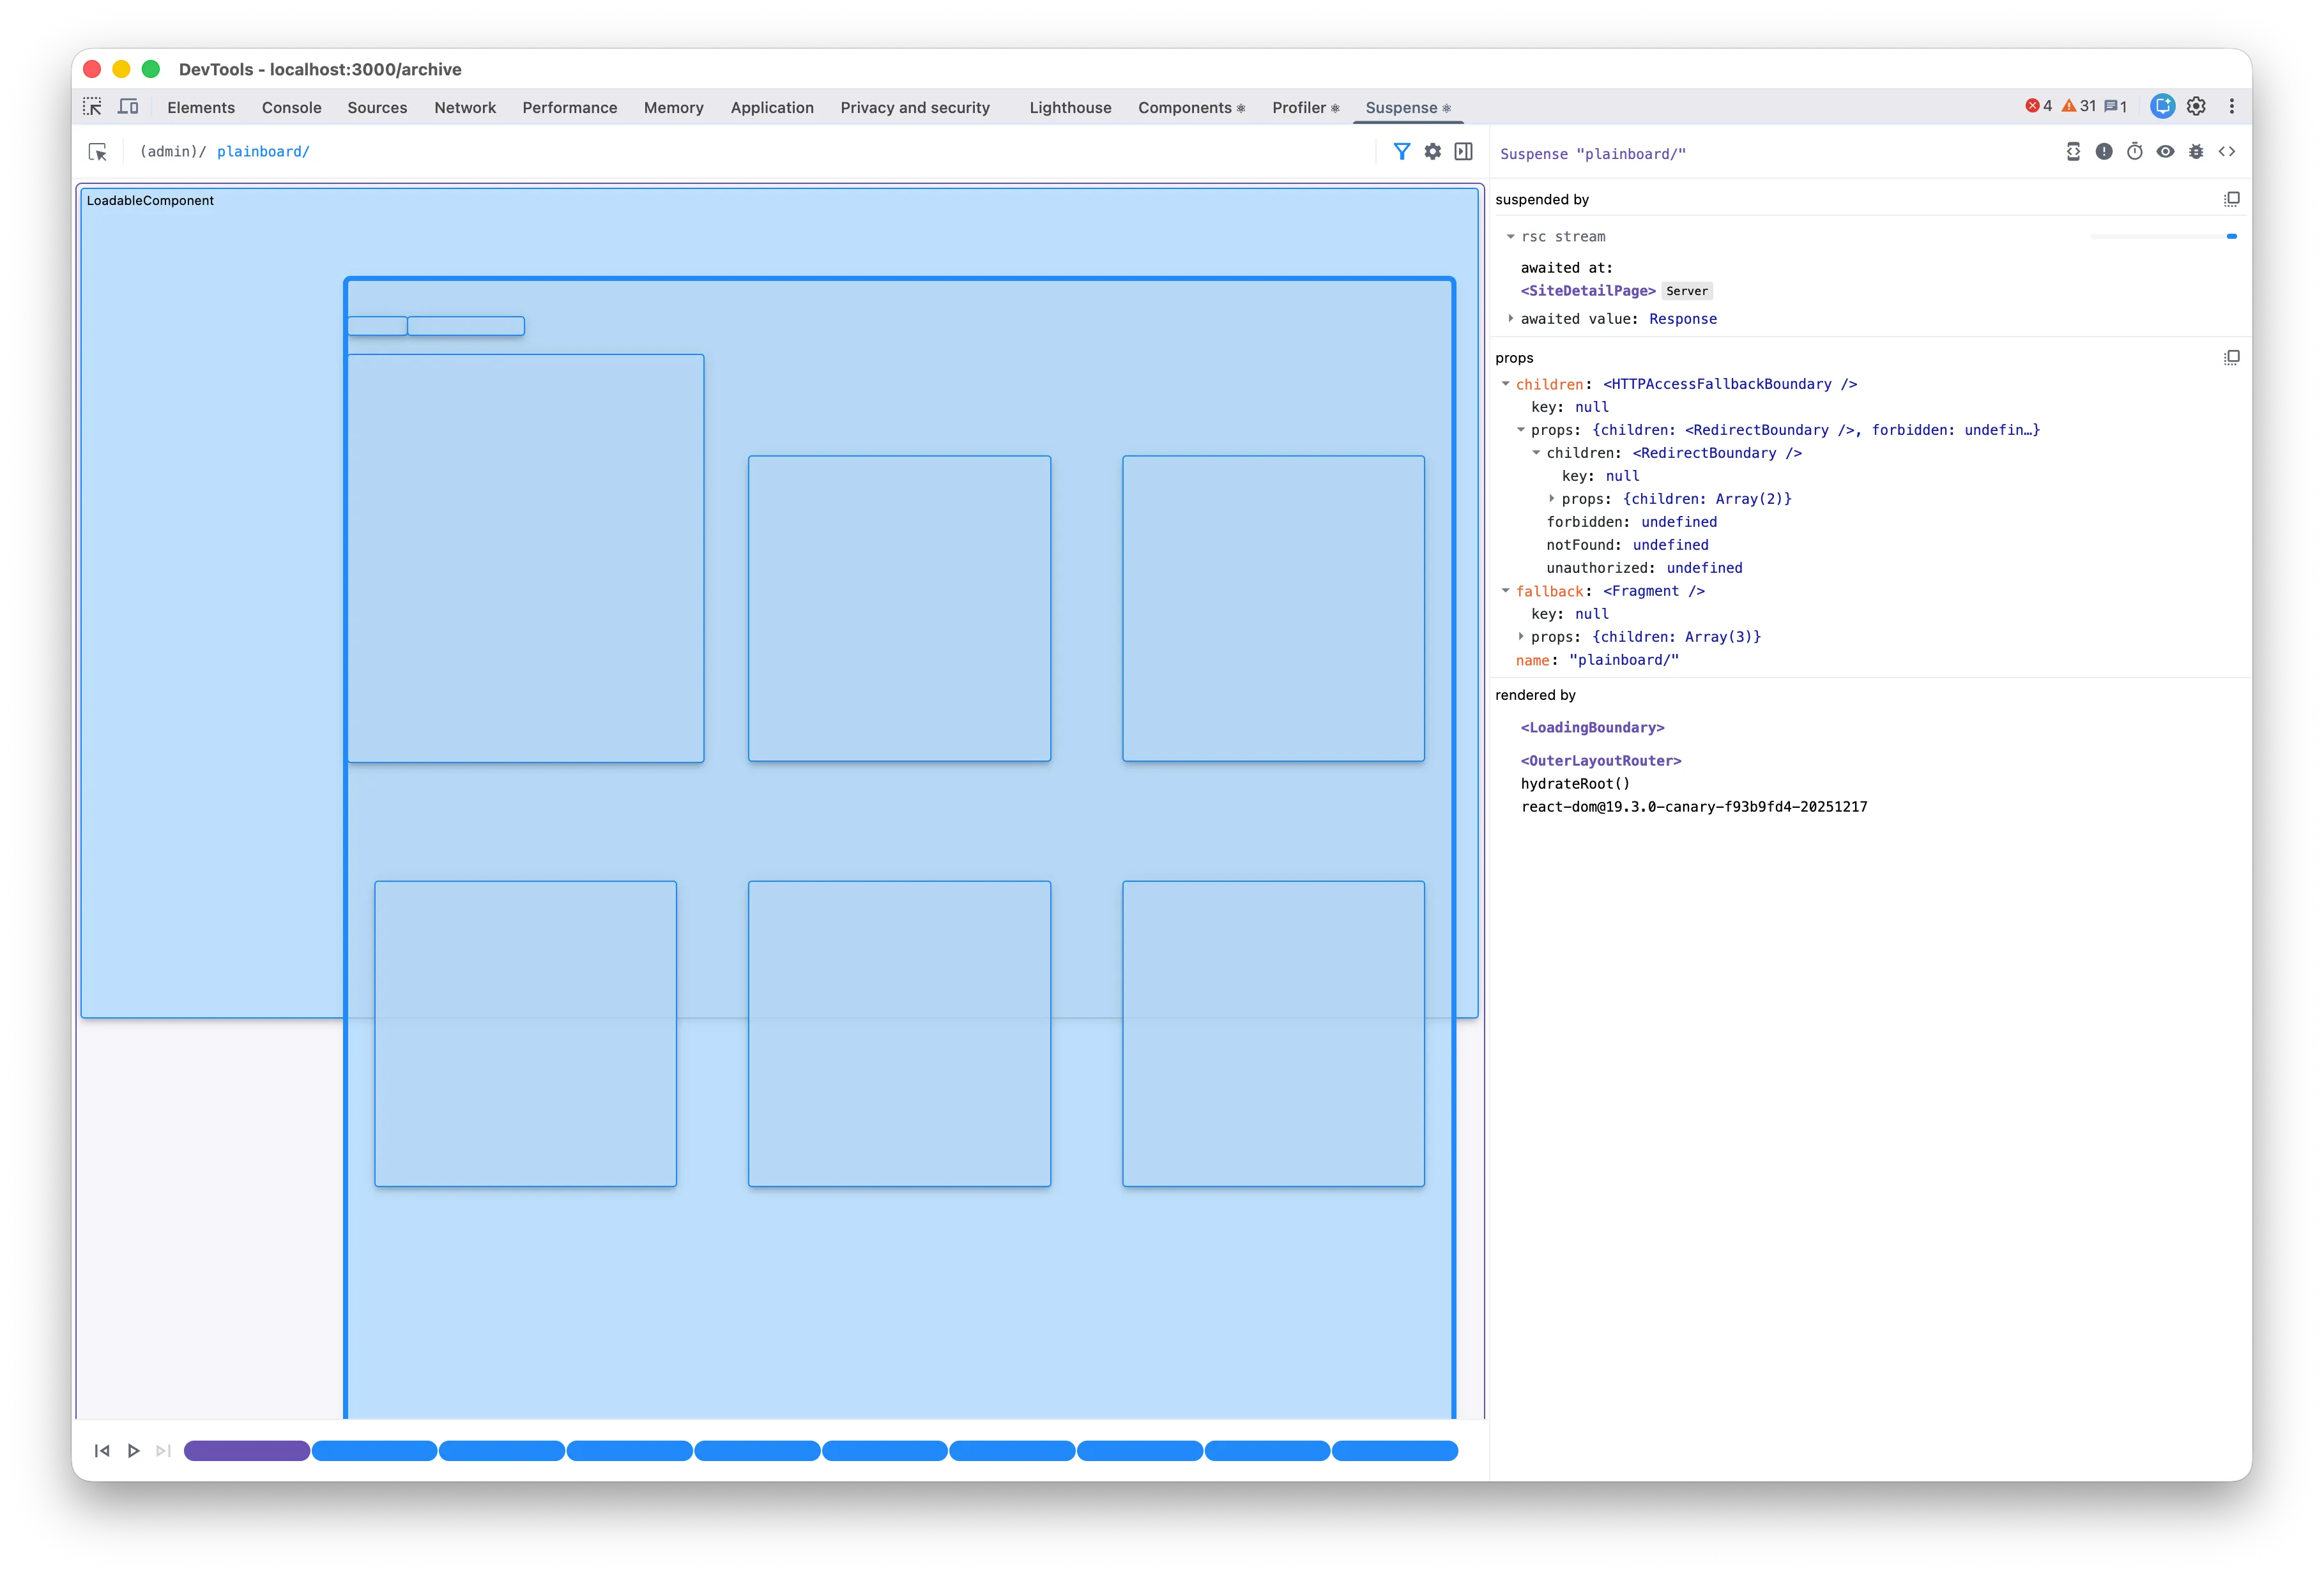Open Suspense view settings gear
This screenshot has width=2324, height=1576.
click(1433, 152)
